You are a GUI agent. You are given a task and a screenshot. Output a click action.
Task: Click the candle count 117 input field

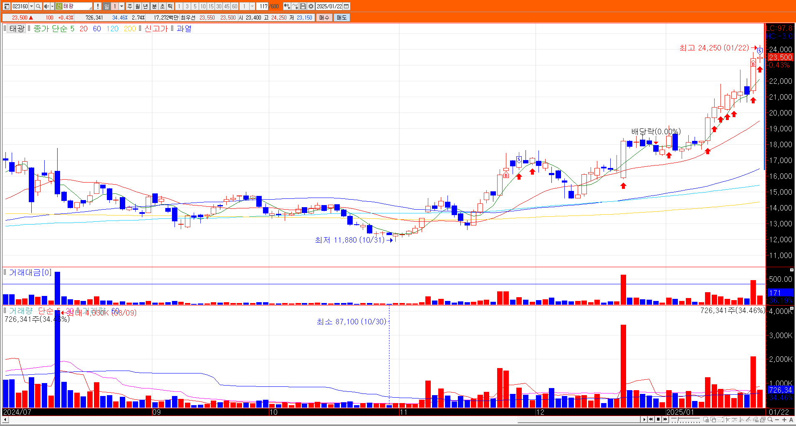click(262, 6)
